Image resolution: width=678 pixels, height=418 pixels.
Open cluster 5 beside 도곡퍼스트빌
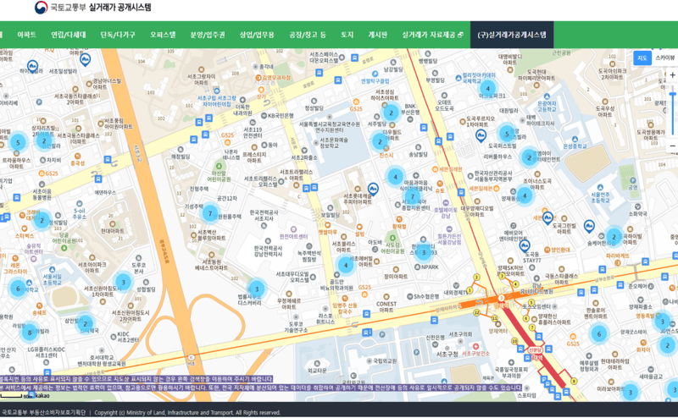507,134
